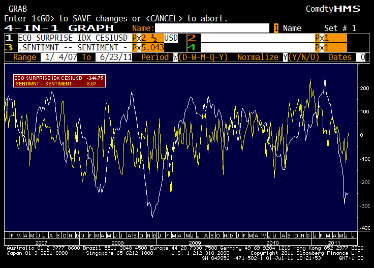Click the Px1 field for security 4
374x268 pixels.
click(x=330, y=47)
